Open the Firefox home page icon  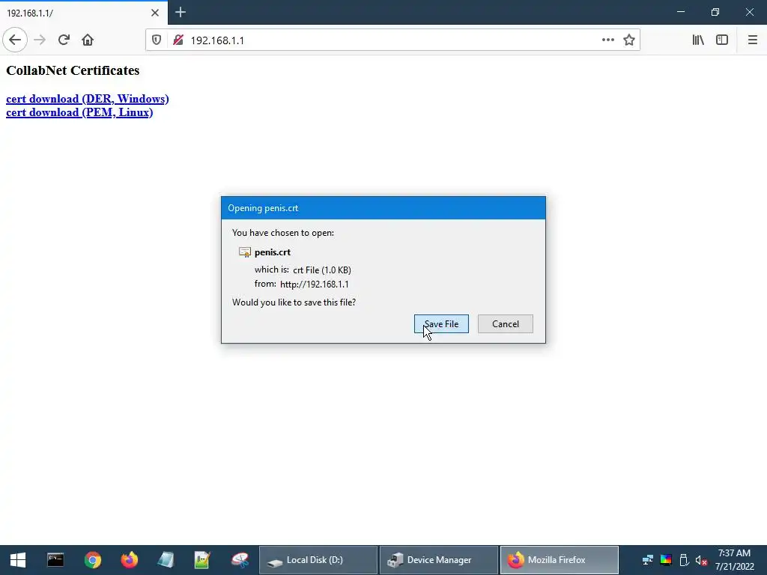[x=88, y=40]
